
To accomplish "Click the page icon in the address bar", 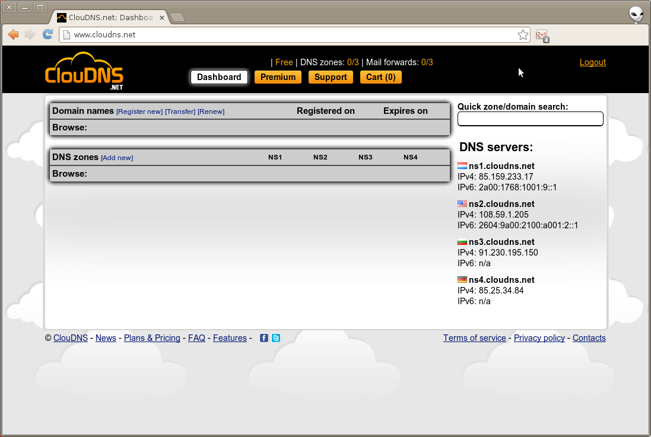I will click(x=66, y=35).
